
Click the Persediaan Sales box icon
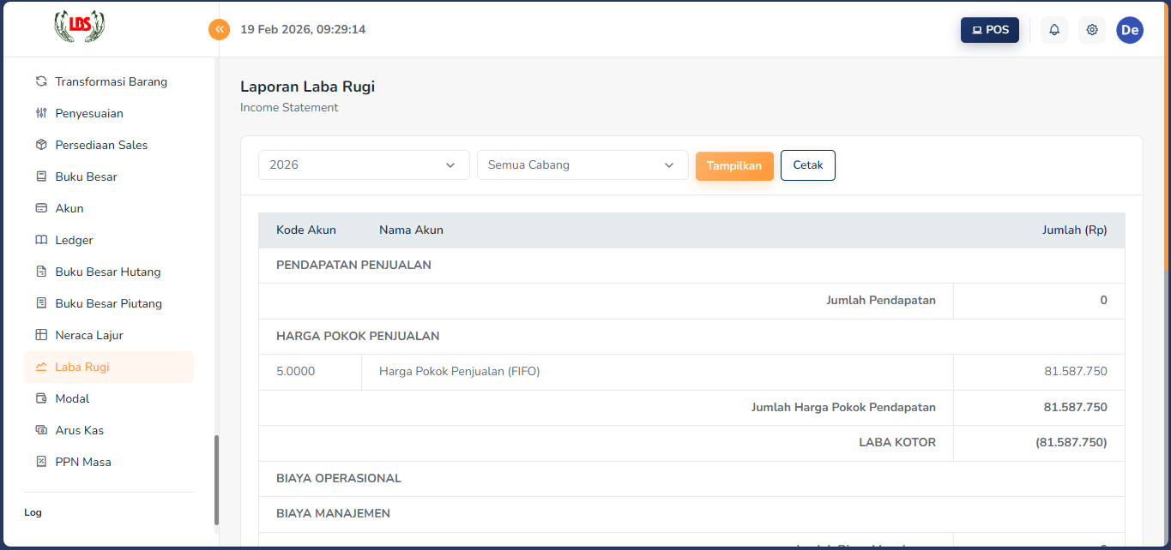41,145
